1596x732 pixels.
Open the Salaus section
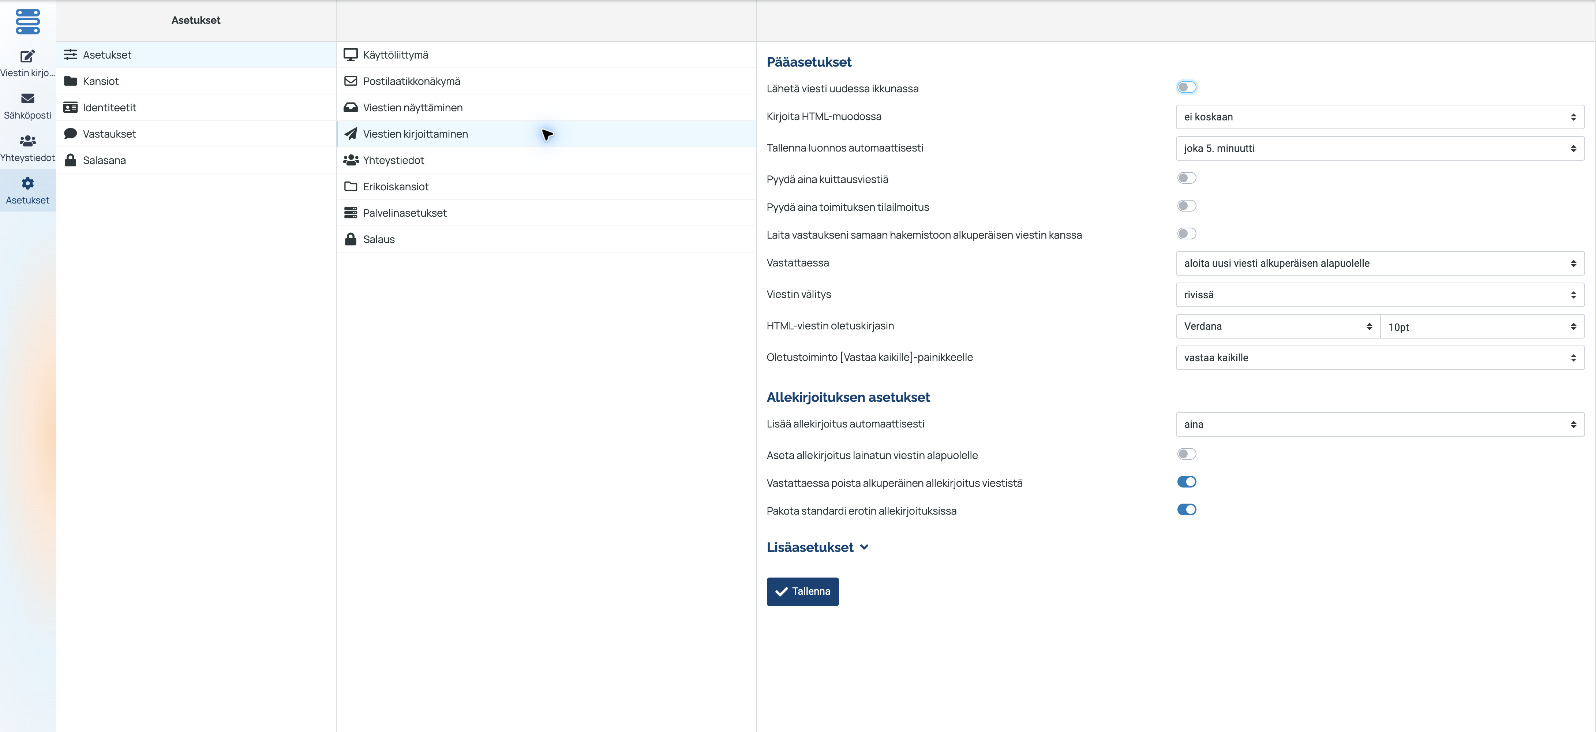(x=546, y=239)
